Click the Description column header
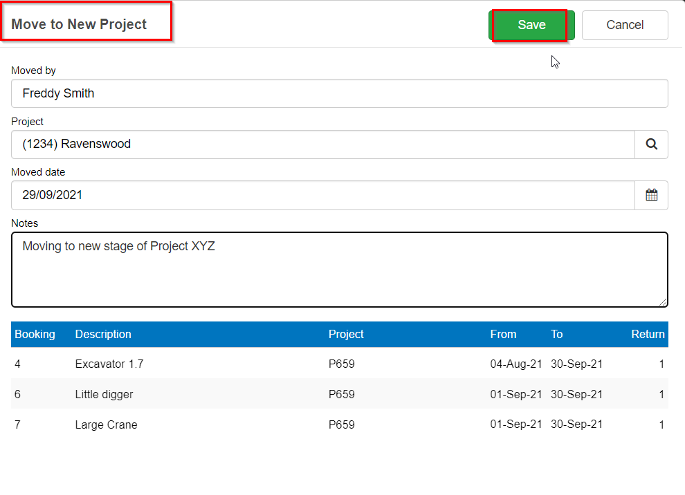The image size is (685, 495). pos(103,335)
